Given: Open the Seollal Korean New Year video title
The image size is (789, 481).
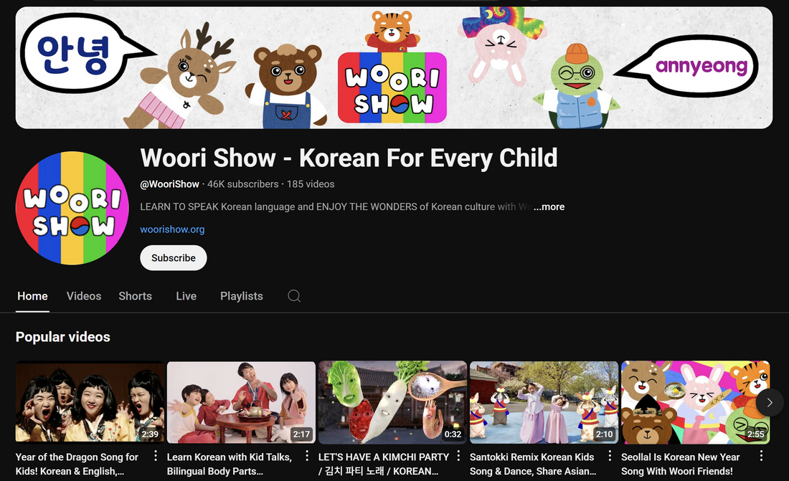Looking at the screenshot, I should (x=680, y=465).
